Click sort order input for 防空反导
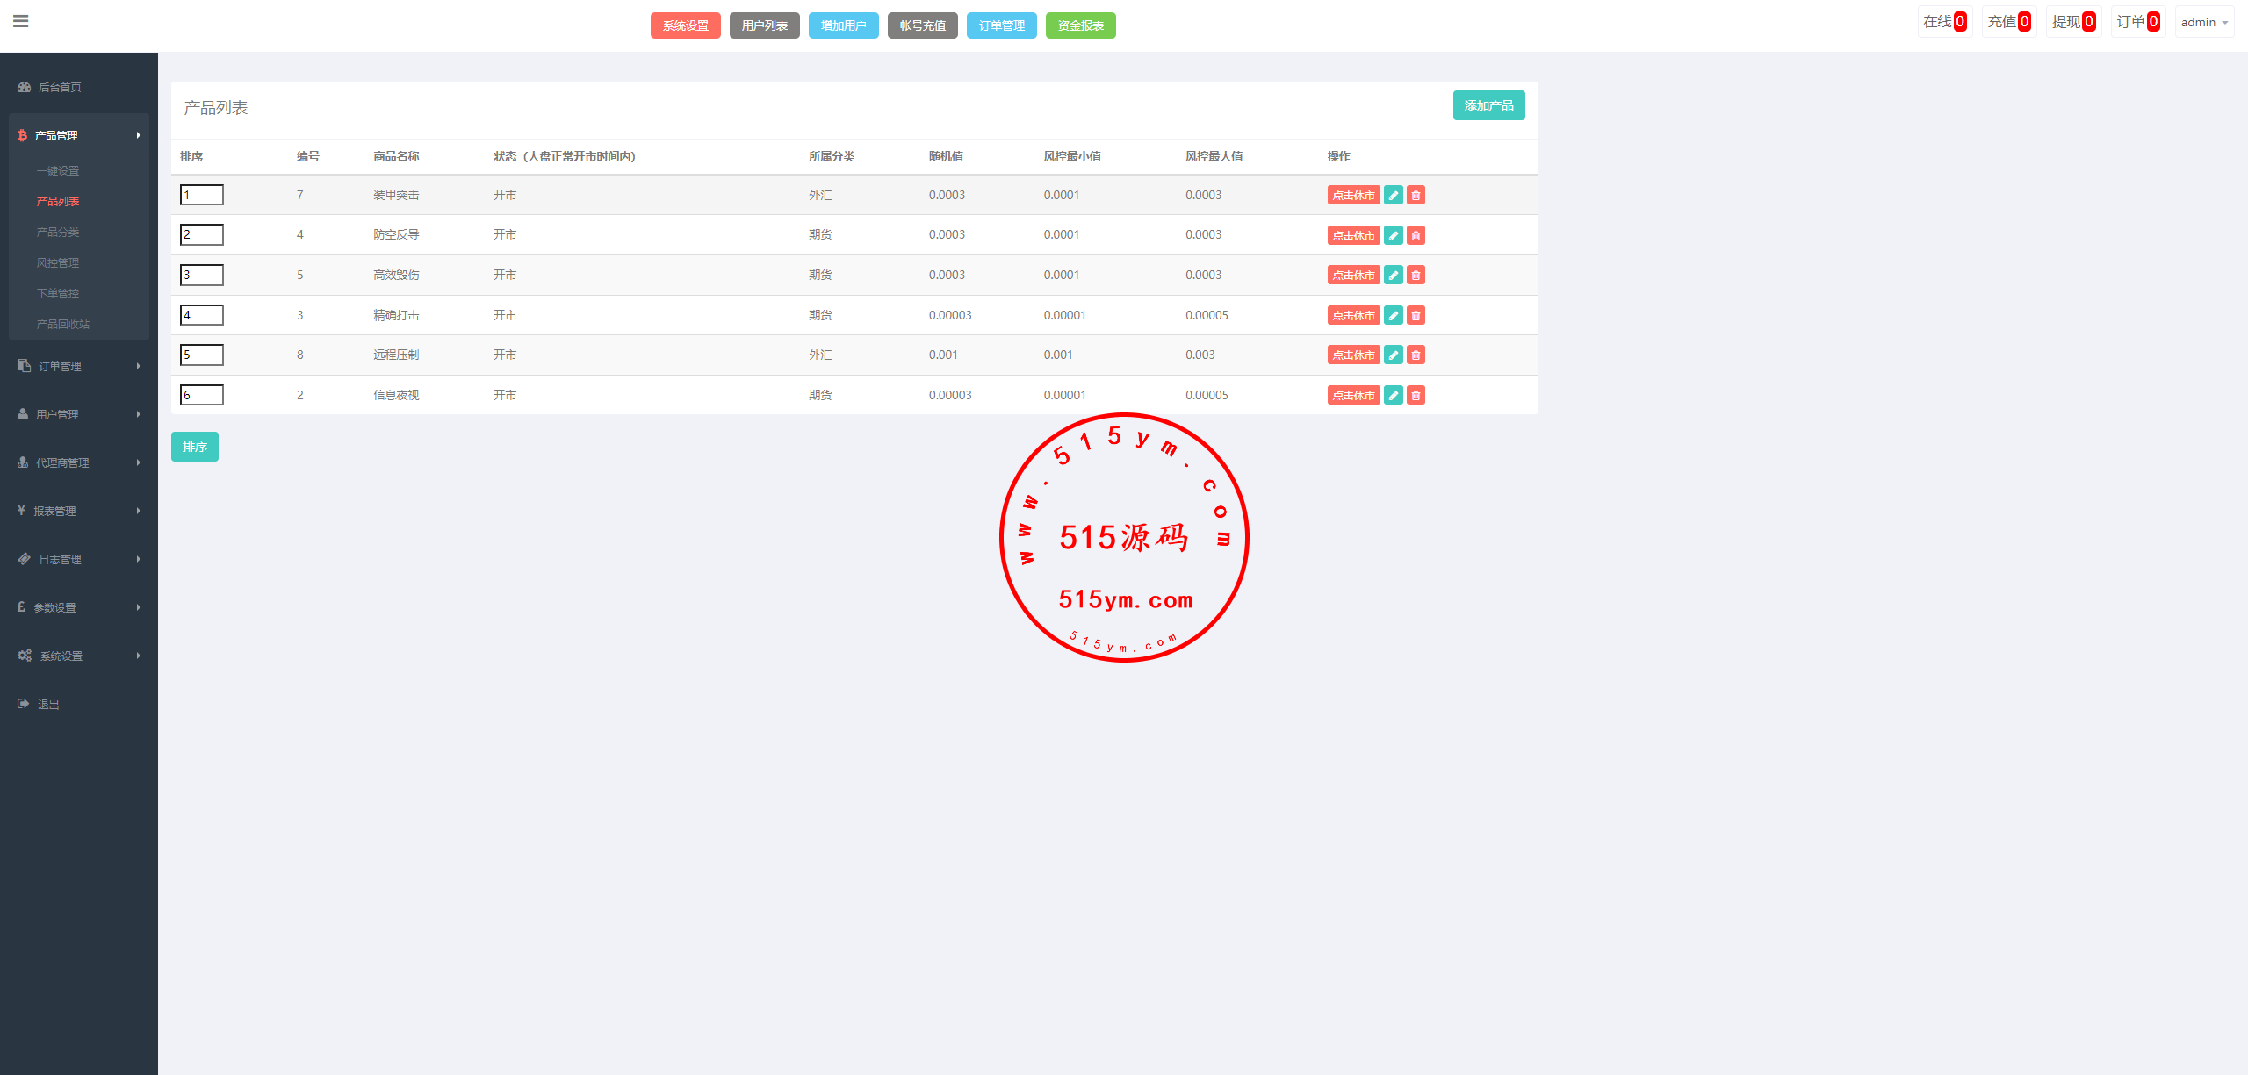2248x1075 pixels. (202, 235)
